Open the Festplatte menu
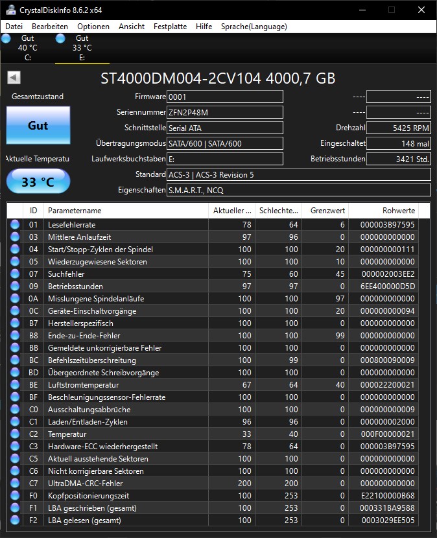This screenshot has width=437, height=538. 170,27
